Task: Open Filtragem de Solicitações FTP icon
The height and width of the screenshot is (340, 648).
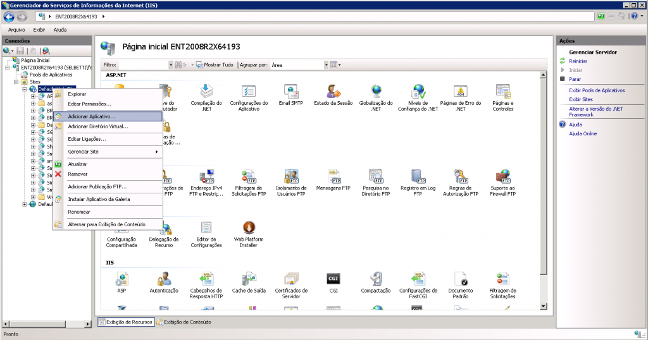Action: (249, 183)
